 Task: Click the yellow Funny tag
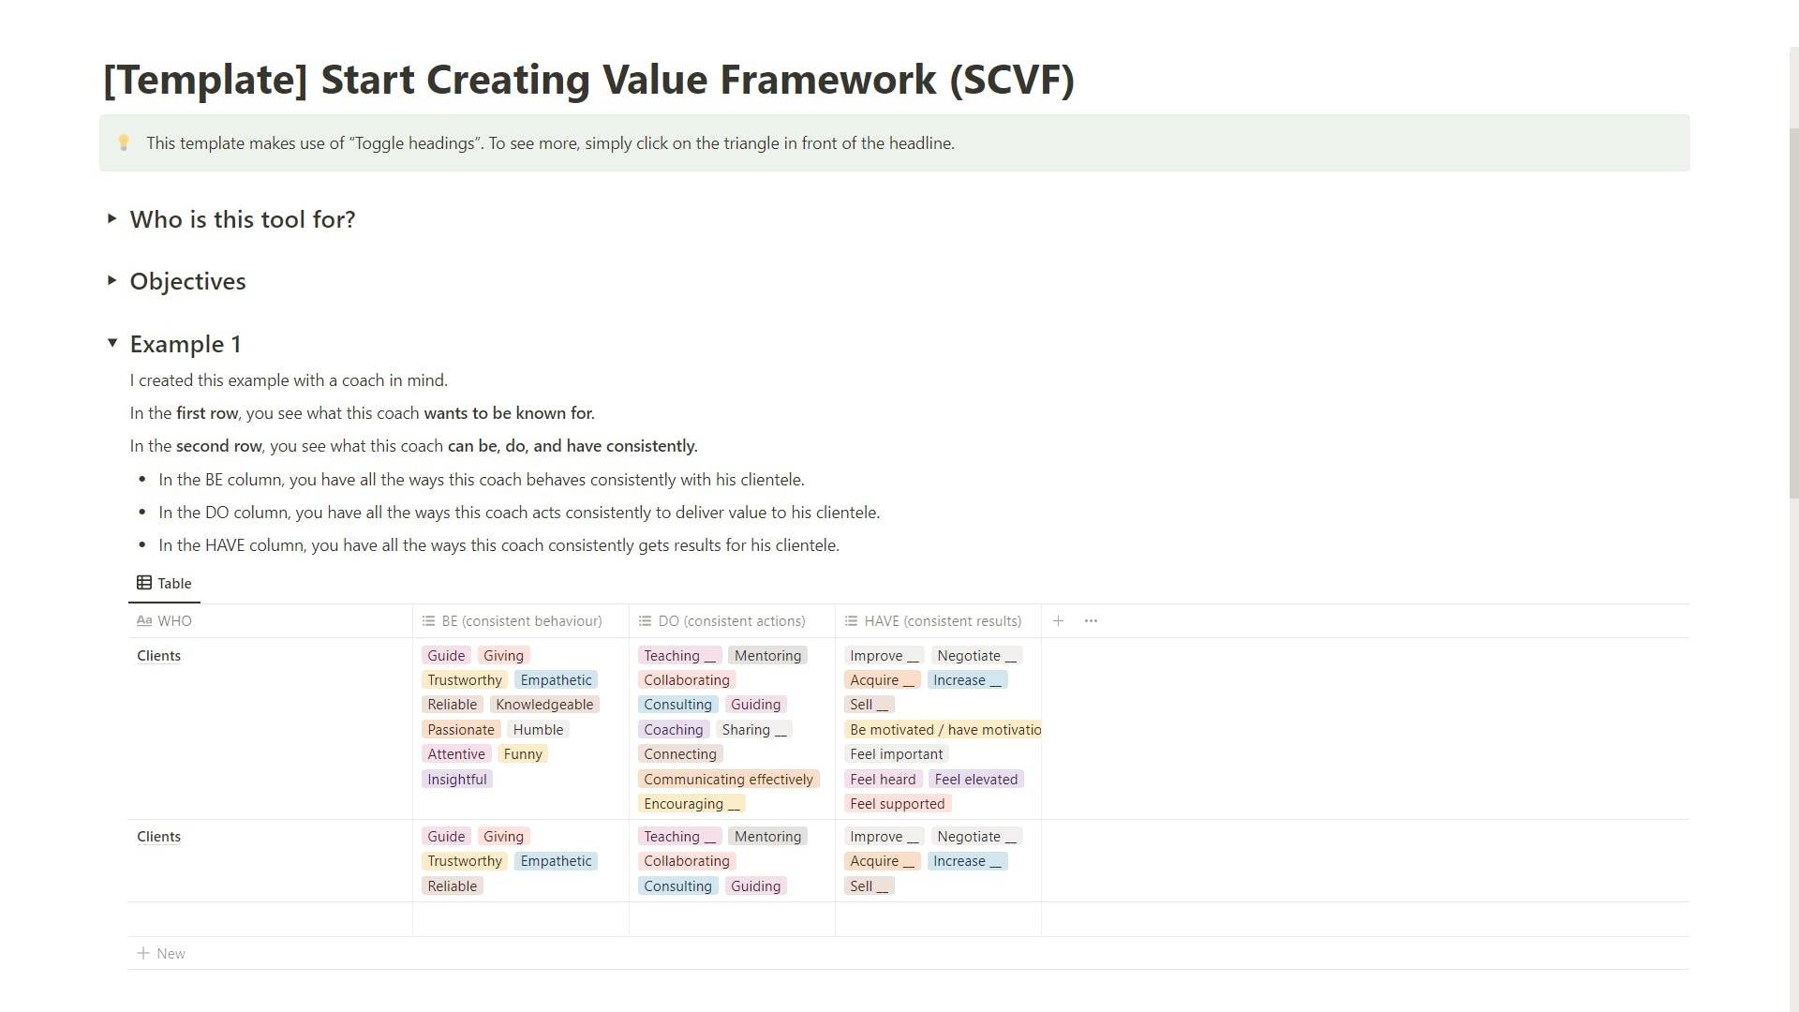click(522, 754)
